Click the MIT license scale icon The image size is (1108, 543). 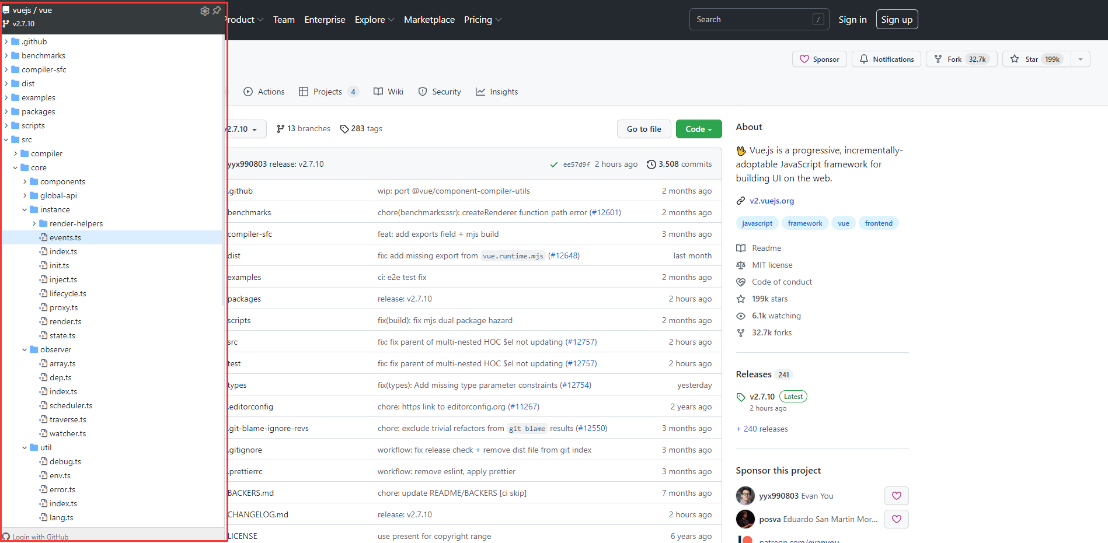741,265
